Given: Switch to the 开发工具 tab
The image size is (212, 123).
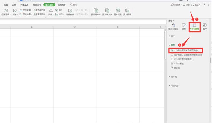Looking at the screenshot, I should click(x=24, y=5).
